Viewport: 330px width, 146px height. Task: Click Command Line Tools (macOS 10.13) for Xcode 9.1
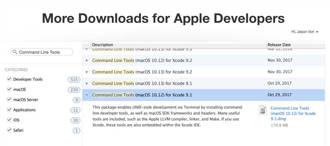[x=142, y=84]
